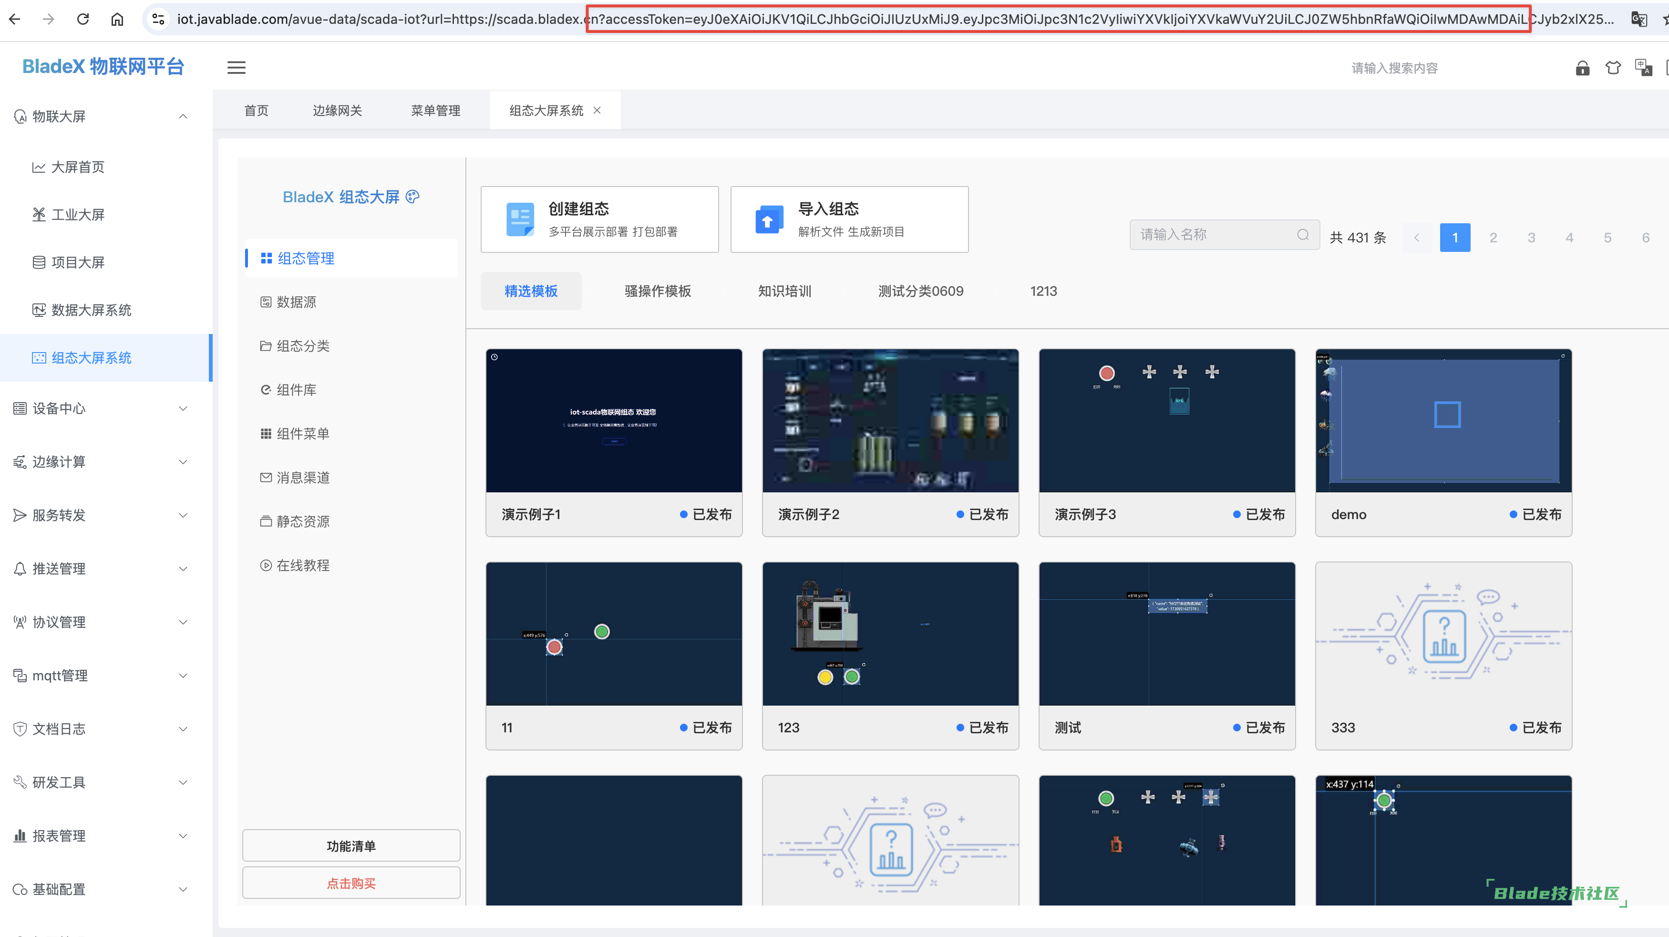Click the 点击购买 button

[351, 883]
